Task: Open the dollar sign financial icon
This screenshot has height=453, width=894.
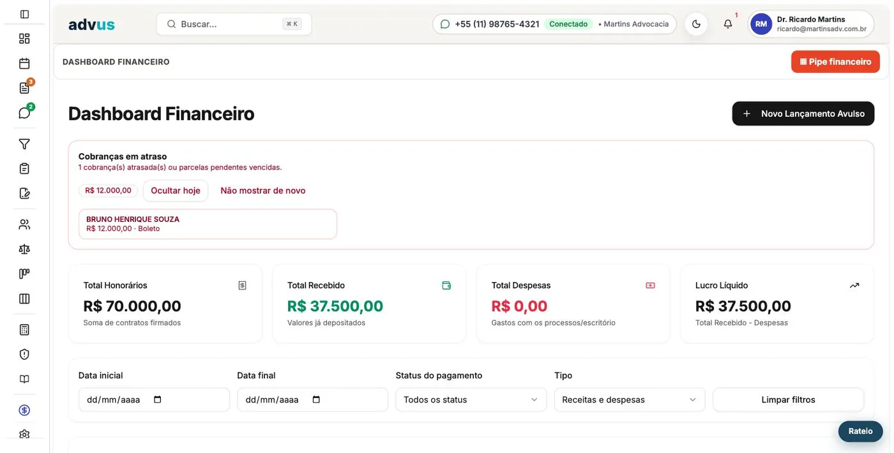Action: (x=24, y=410)
